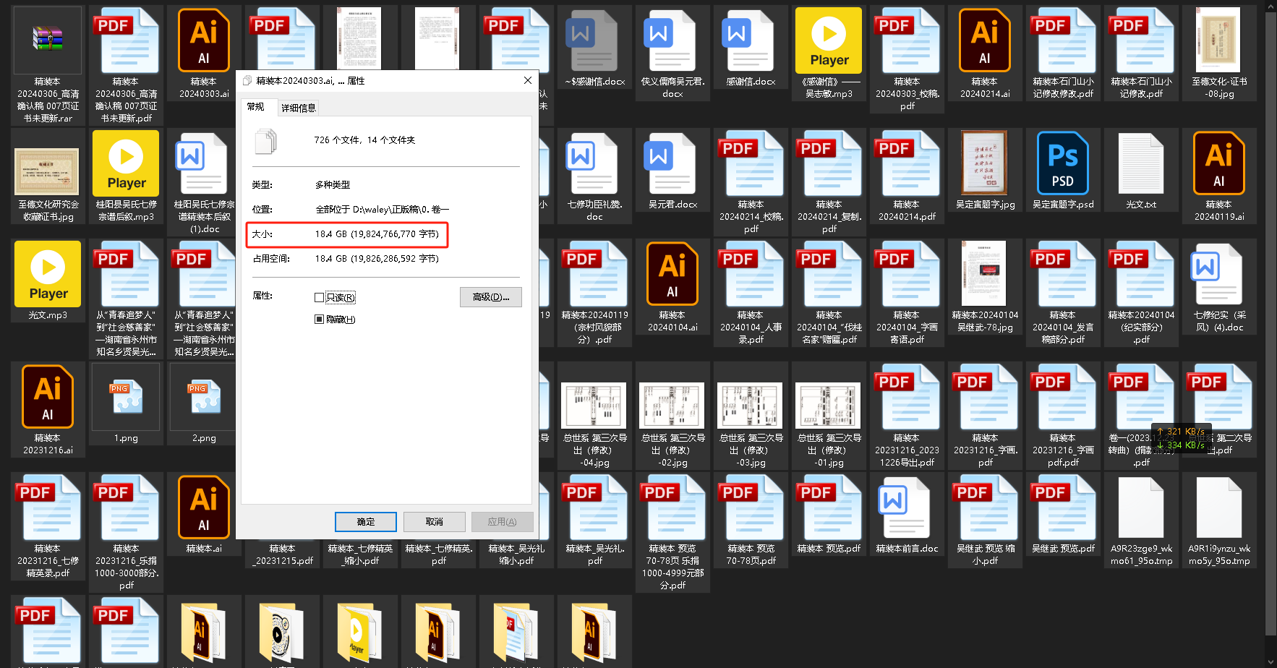The width and height of the screenshot is (1277, 668).
Task: Close the properties dialog window
Action: 527,80
